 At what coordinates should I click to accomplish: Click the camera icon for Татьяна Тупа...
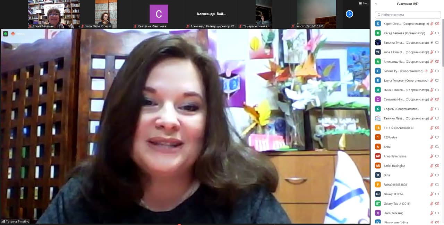[437, 43]
